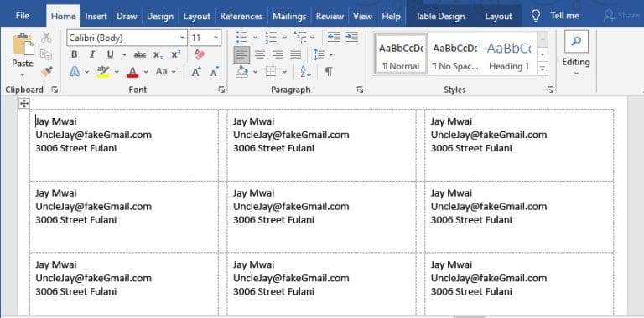Decrease font size with shrink icon
644x318 pixels.
[215, 72]
